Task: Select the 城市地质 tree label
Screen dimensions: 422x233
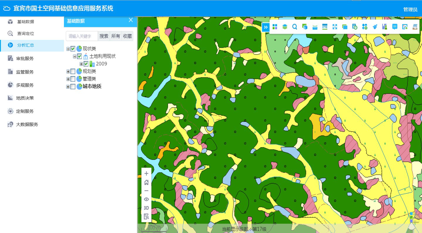Action: (x=92, y=86)
